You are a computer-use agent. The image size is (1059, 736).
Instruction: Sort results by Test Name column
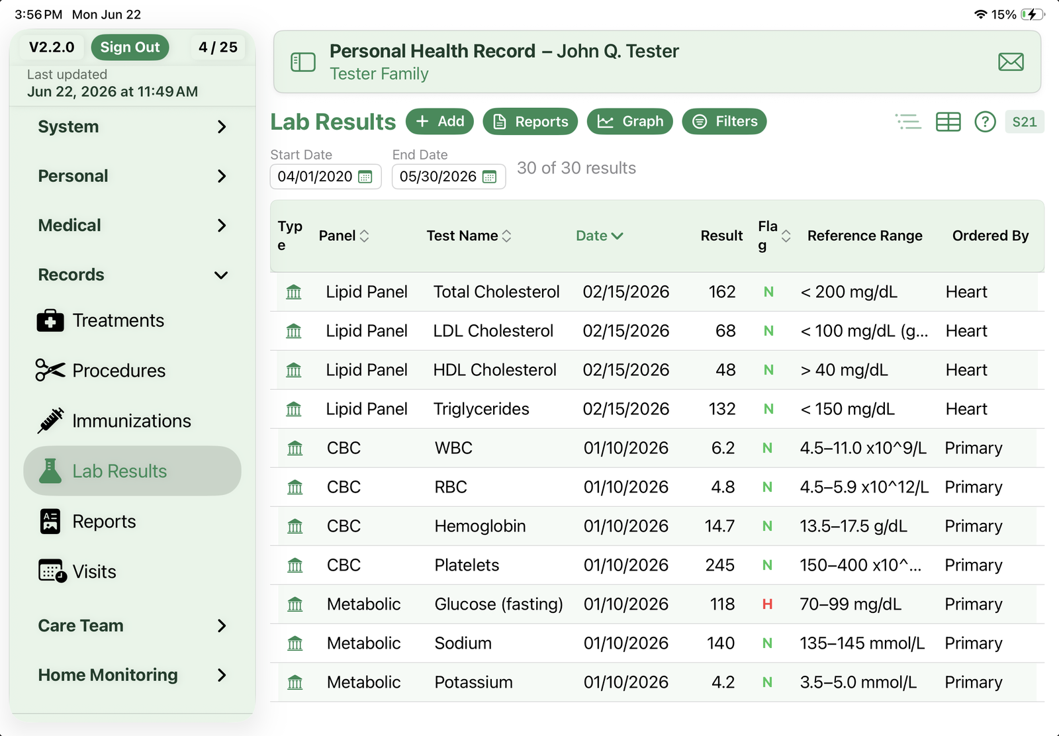469,236
